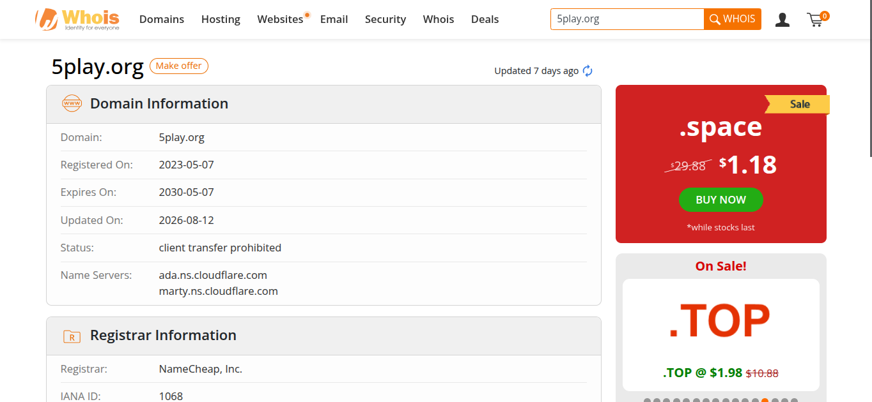
Task: Click the .space sale heading
Action: (x=720, y=127)
